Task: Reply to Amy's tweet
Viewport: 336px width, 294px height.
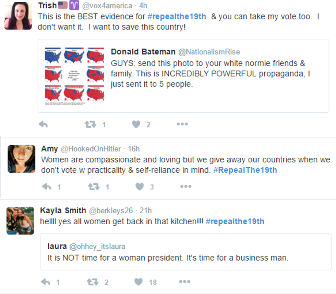Action: [x=47, y=186]
